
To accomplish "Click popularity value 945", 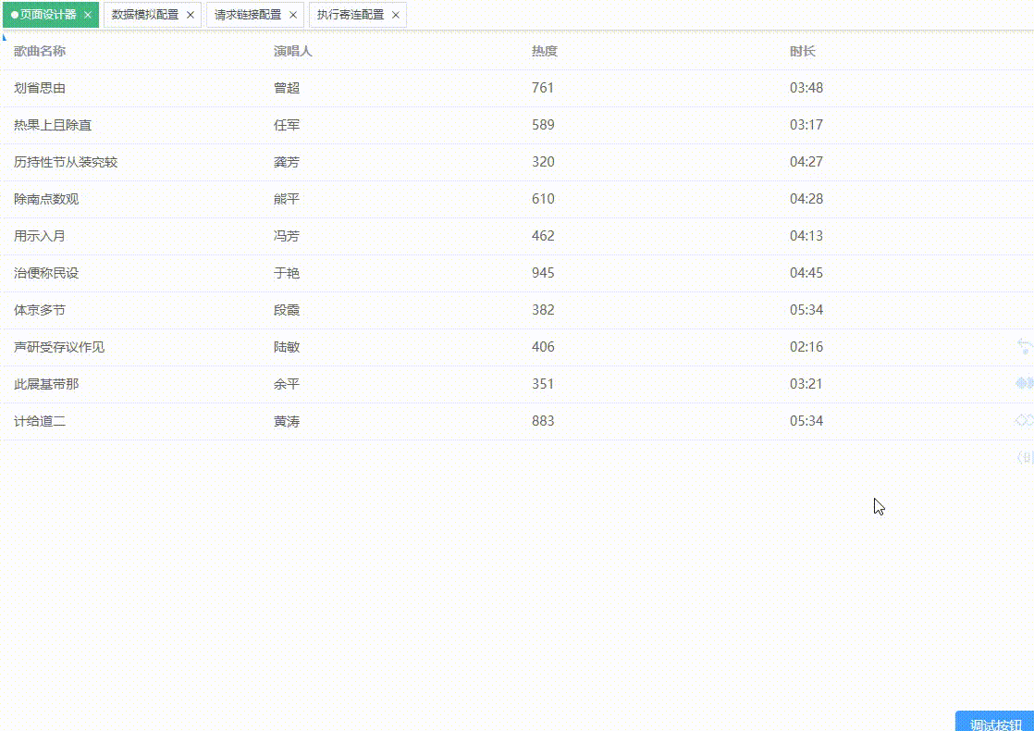I will coord(543,272).
